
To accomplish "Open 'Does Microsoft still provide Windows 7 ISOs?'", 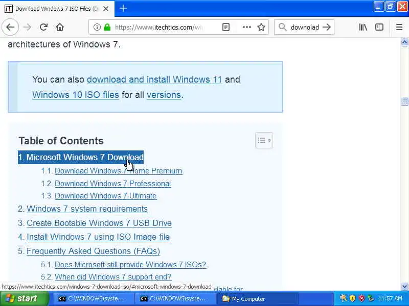I will coord(130,265).
